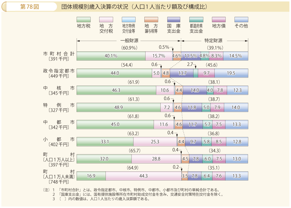
Task: Pick the light blue 地方特例交付金等 legend swatch
Action: (x=129, y=20)
